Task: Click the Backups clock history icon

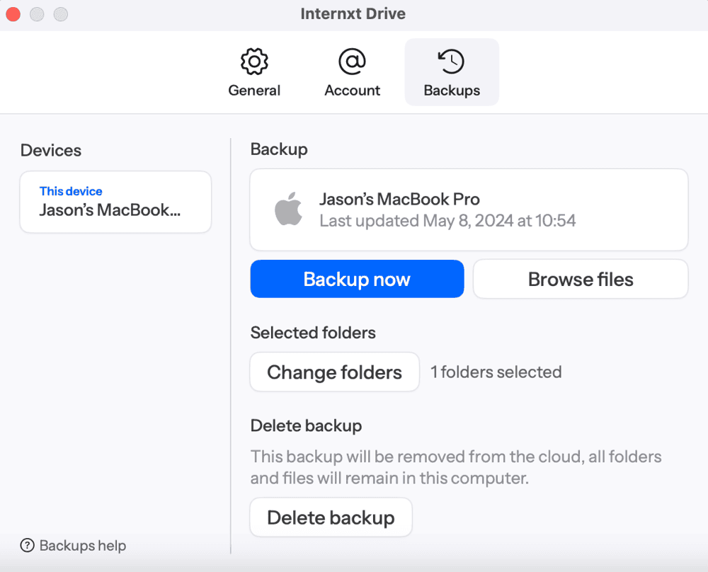Action: coord(452,62)
